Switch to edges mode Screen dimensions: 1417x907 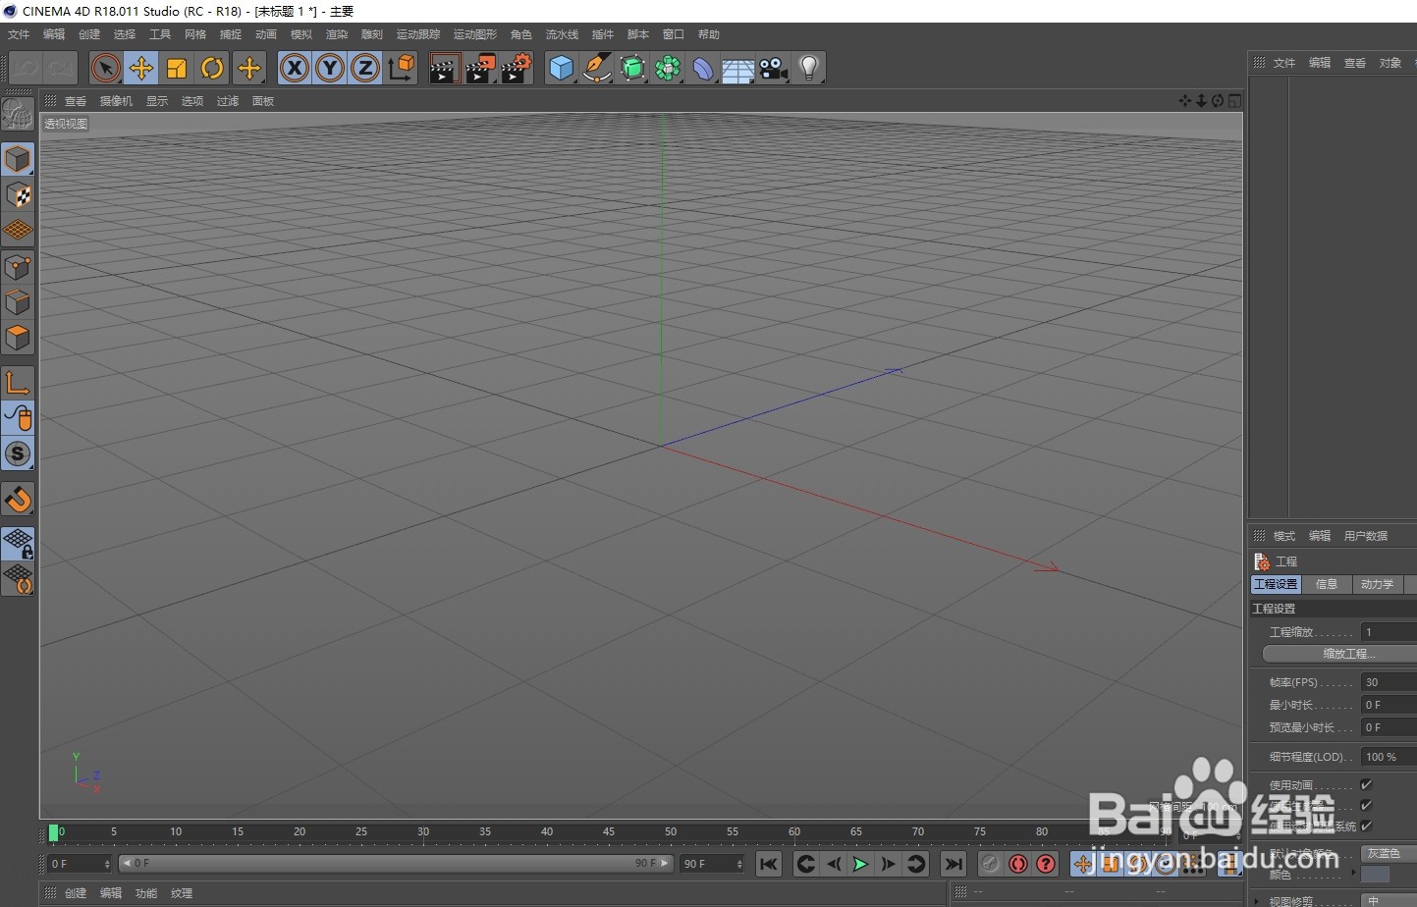tap(18, 302)
